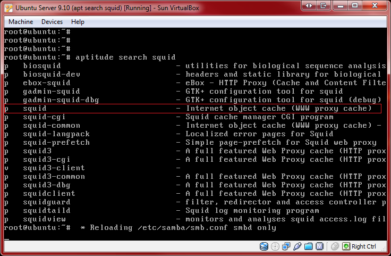
Task: Click the 'aptitude search squid' command text
Action: 125,57
